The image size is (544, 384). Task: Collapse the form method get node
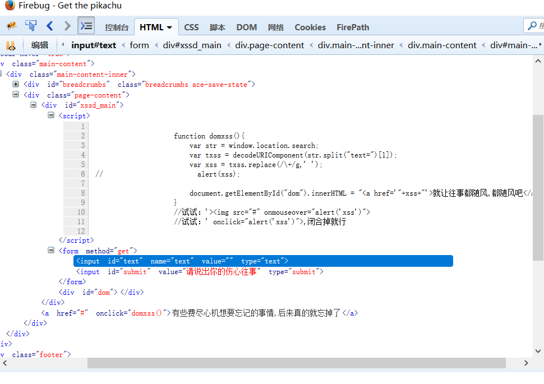point(51,250)
